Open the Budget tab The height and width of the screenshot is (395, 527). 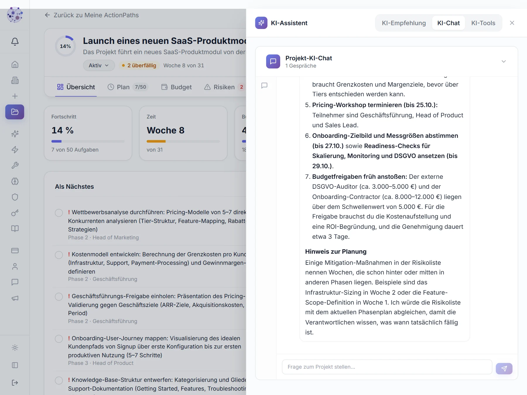[x=177, y=87]
